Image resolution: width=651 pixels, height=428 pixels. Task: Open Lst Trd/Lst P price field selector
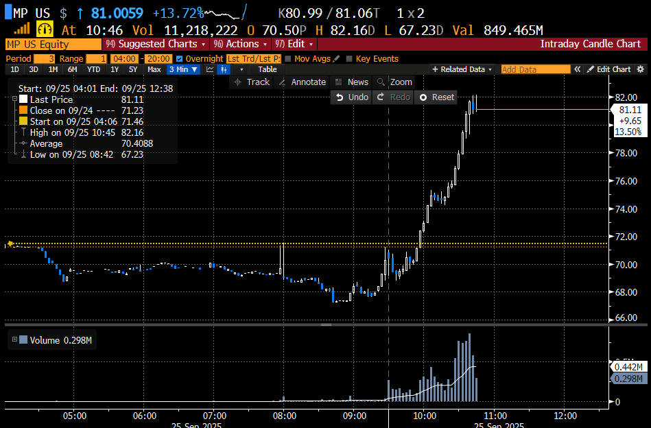point(254,58)
